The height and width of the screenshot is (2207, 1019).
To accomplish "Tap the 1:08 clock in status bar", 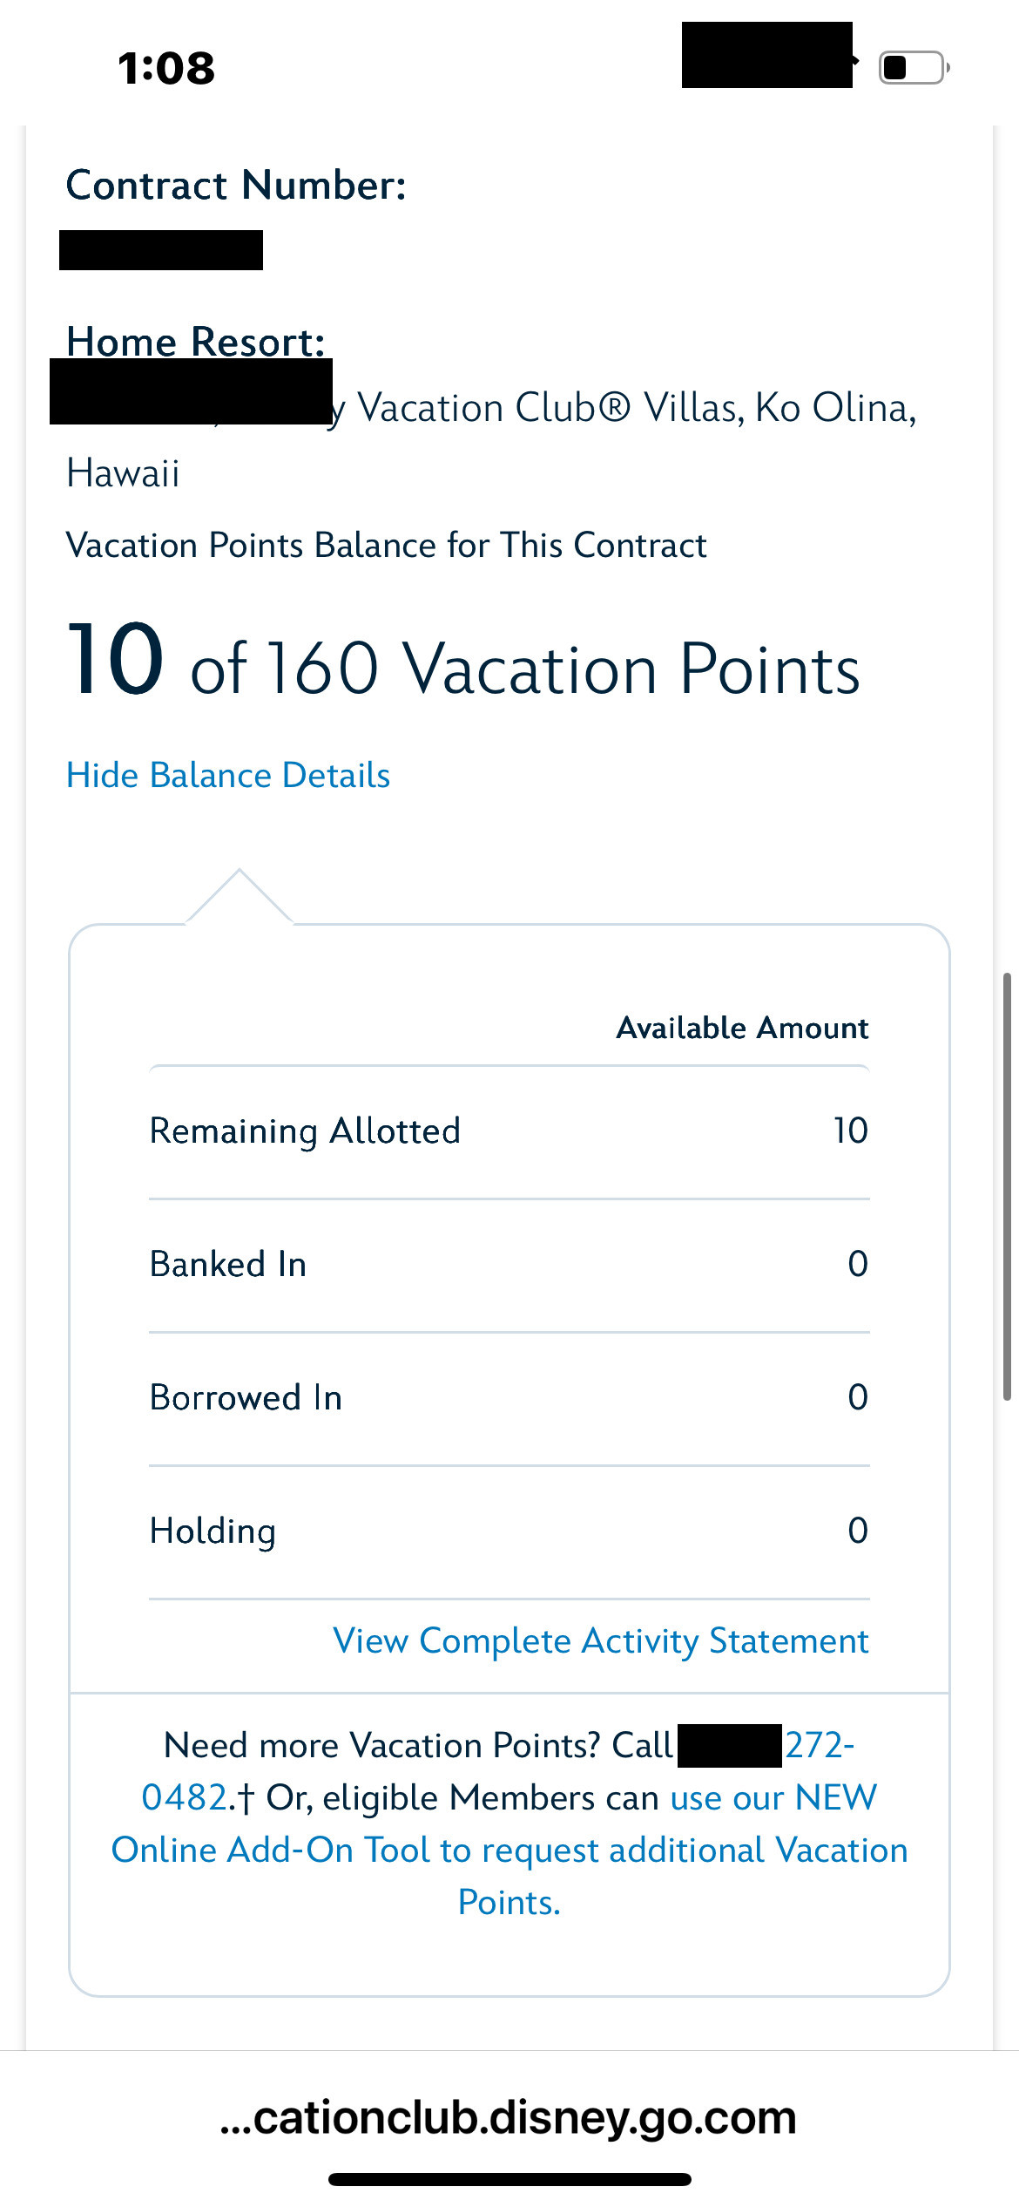I will pyautogui.click(x=165, y=68).
